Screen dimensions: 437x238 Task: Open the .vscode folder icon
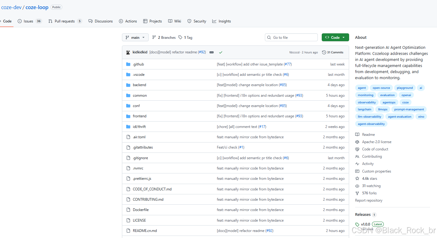pos(128,75)
